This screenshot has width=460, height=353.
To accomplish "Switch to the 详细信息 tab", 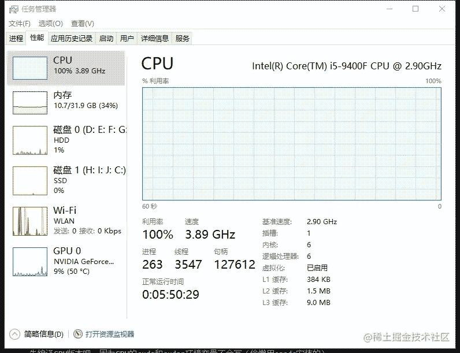I will [x=155, y=38].
